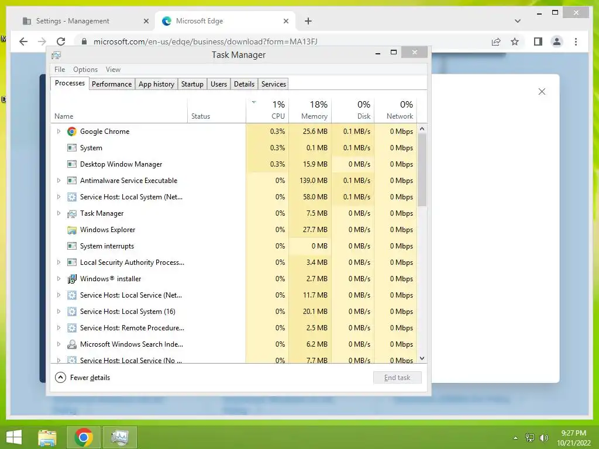Click Task Manager icon in the taskbar
599x449 pixels.
coord(120,437)
